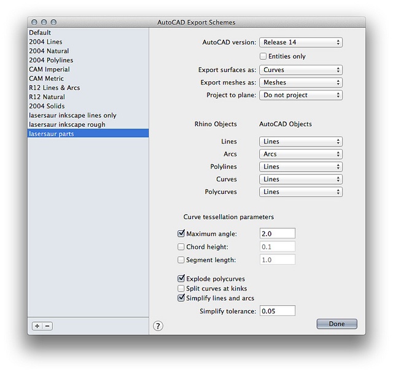Open the Arcs object mapping dropdown

click(x=301, y=154)
